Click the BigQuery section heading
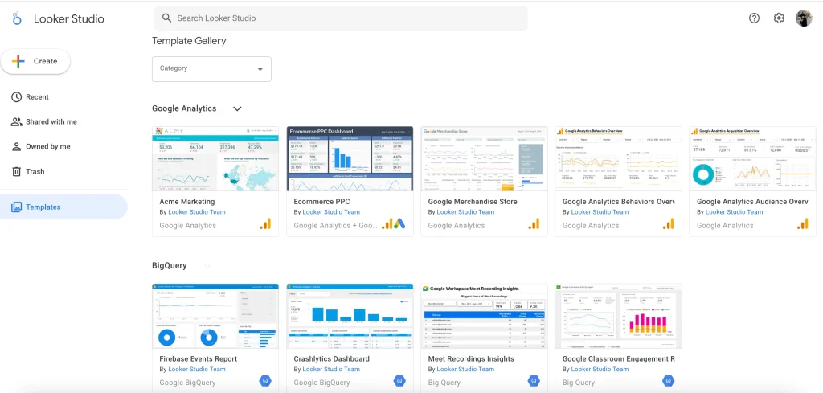This screenshot has height=393, width=823. point(170,265)
